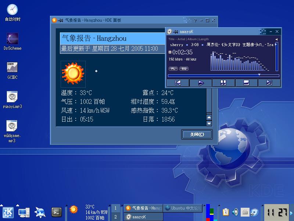Click the sunrise time 05:15
This screenshot has width=294, height=221.
click(87, 119)
